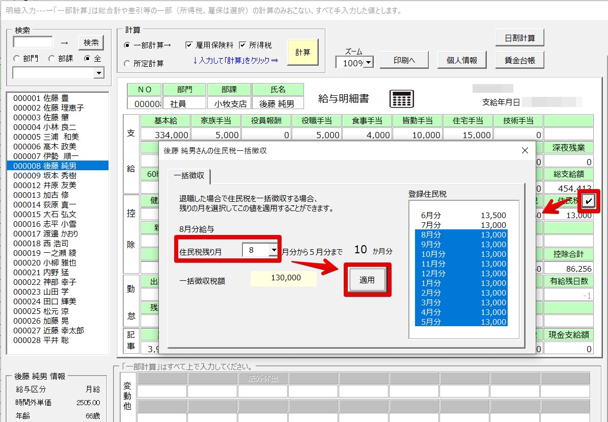Screen dimensions: 608x422
Task: Close the 住民税一括徴収 dialog with X
Action: click(x=526, y=150)
